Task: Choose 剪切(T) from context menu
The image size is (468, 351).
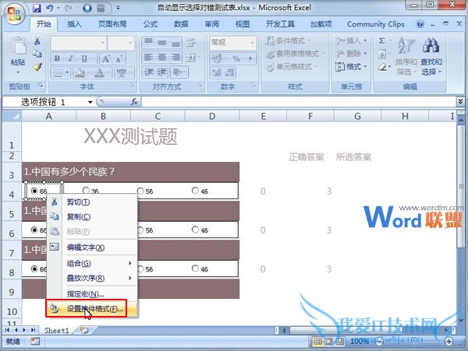Action: (92, 202)
